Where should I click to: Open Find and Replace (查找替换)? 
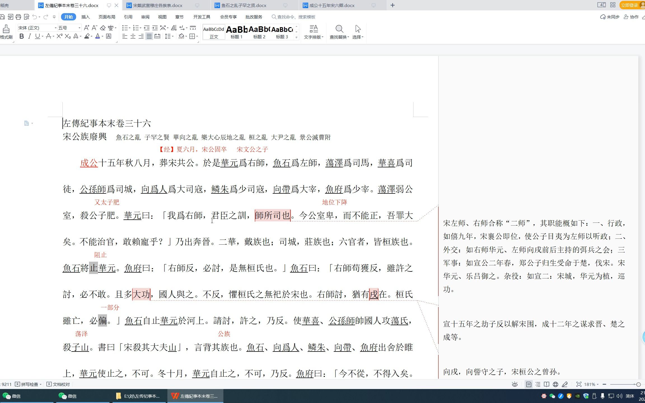[x=339, y=32]
